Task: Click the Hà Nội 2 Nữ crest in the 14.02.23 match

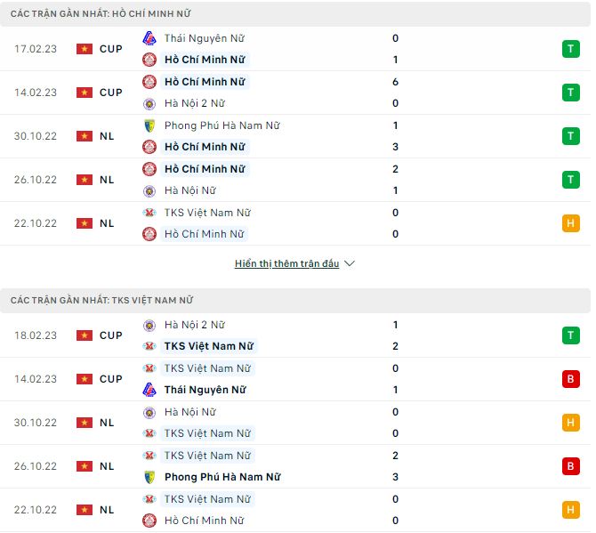Action: (x=149, y=103)
